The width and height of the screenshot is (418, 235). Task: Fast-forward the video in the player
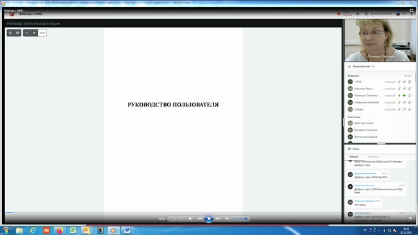pos(218,218)
